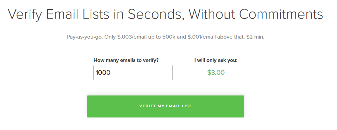Click the 1000 value inside the input
The height and width of the screenshot is (130, 337).
pyautogui.click(x=103, y=72)
